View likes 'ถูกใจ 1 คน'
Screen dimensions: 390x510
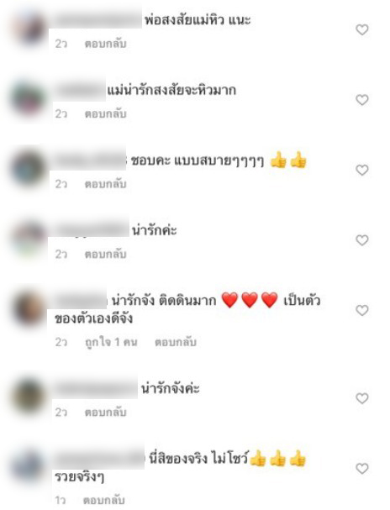click(111, 342)
